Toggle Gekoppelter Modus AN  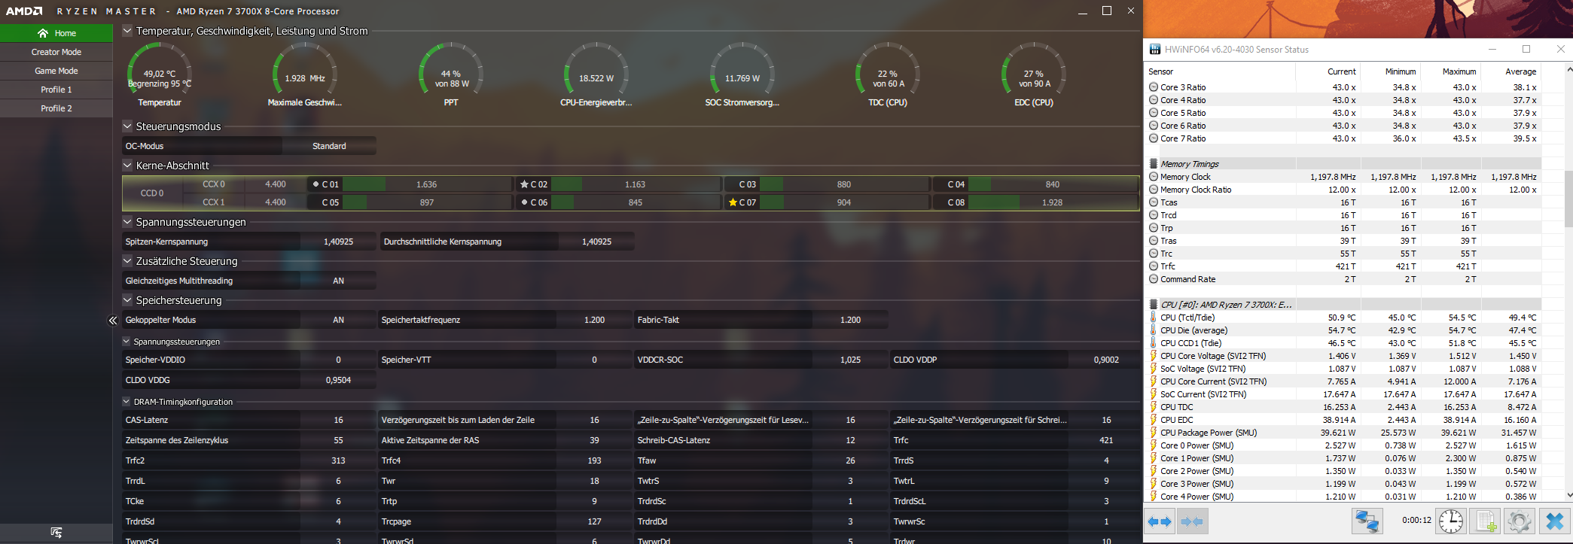click(338, 320)
